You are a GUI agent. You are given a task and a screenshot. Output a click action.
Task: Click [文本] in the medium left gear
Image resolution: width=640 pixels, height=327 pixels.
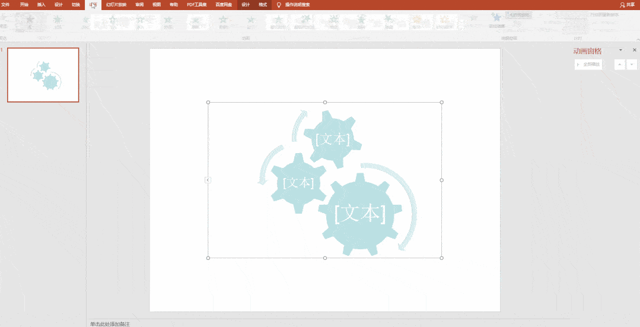pyautogui.click(x=298, y=182)
